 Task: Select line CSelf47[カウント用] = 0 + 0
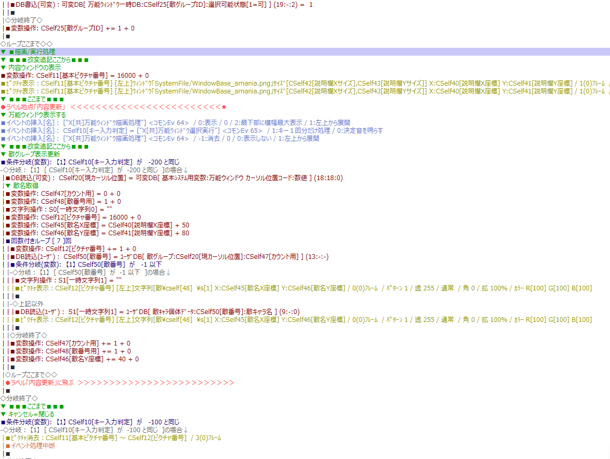click(x=64, y=194)
